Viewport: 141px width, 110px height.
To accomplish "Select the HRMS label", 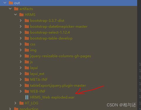I will click(30, 15).
